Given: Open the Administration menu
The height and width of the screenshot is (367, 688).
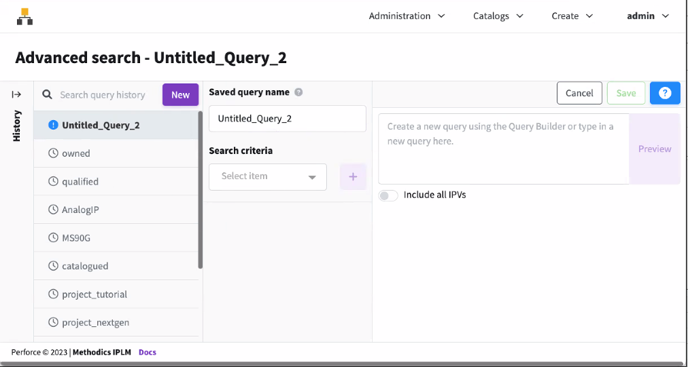Looking at the screenshot, I should (x=407, y=16).
